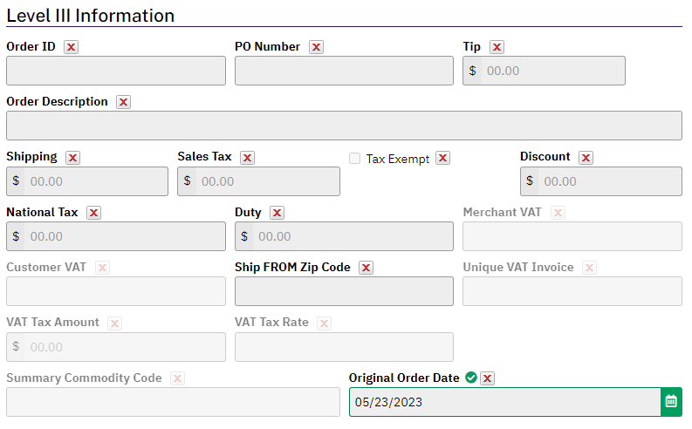Image resolution: width=692 pixels, height=429 pixels.
Task: Remove Ship FROM Zip Code via X icon
Action: [367, 268]
